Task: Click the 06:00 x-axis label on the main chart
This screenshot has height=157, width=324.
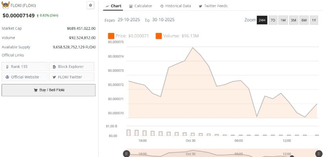Action: pos(239,141)
